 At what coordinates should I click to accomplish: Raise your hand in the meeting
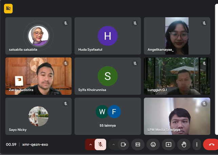184,145
